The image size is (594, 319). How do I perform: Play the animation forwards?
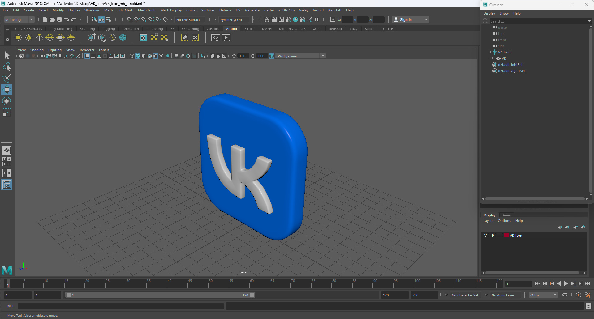[566, 283]
